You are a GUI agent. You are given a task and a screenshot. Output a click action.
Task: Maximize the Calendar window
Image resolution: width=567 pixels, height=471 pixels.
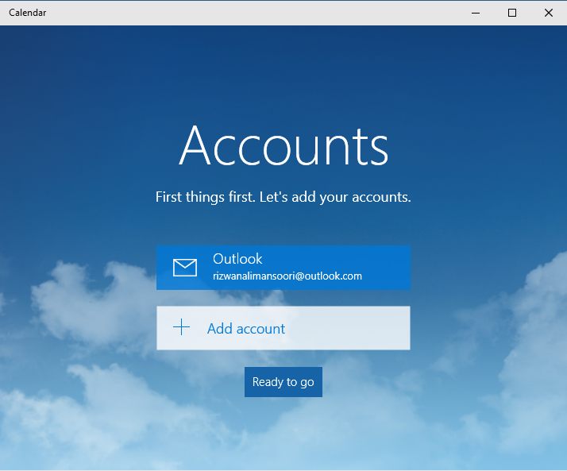pos(512,13)
